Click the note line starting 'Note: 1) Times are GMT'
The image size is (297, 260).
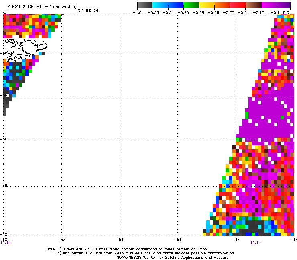point(127,249)
